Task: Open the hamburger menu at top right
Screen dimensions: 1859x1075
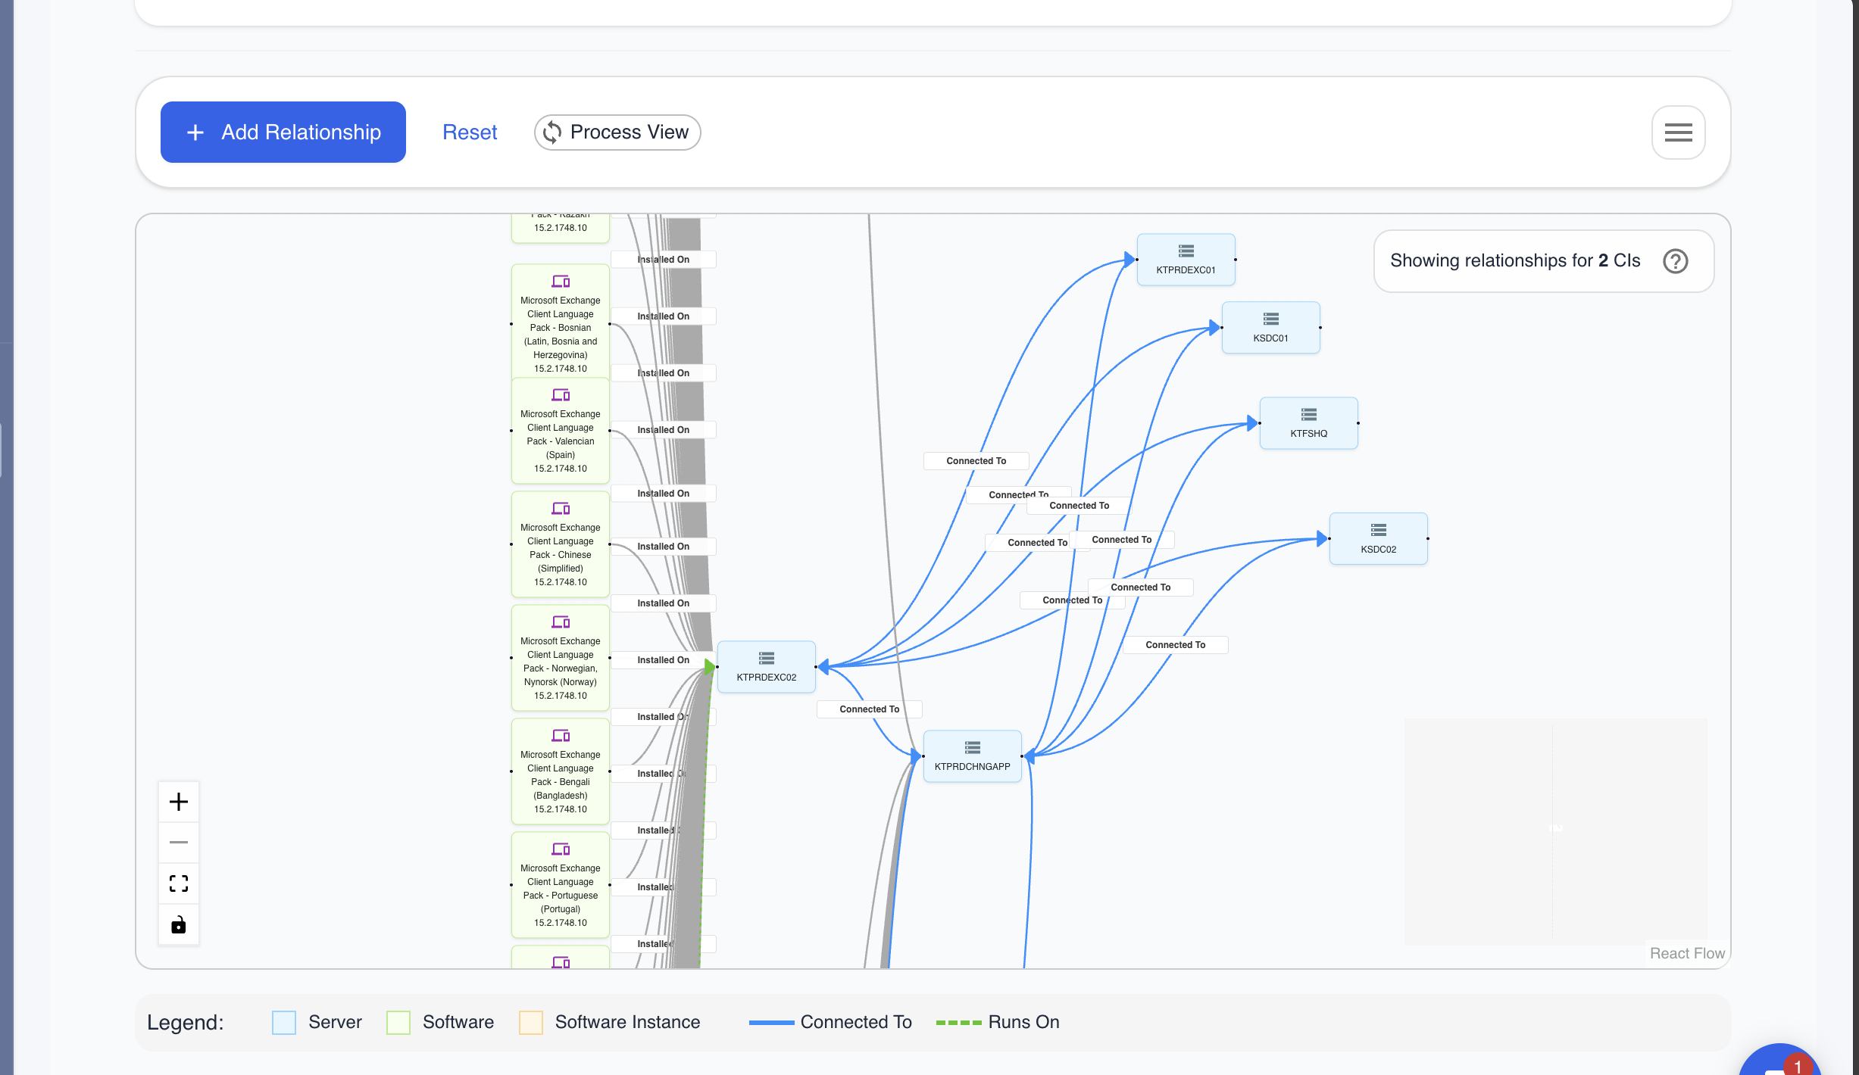Action: pyautogui.click(x=1678, y=132)
